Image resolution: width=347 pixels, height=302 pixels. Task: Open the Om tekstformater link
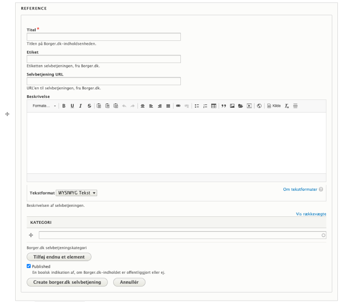300,189
